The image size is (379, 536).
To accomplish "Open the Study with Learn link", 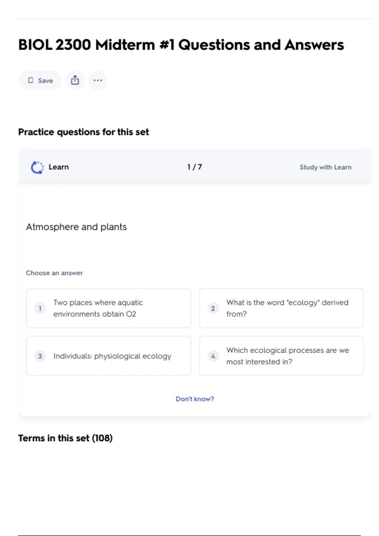I will (325, 167).
